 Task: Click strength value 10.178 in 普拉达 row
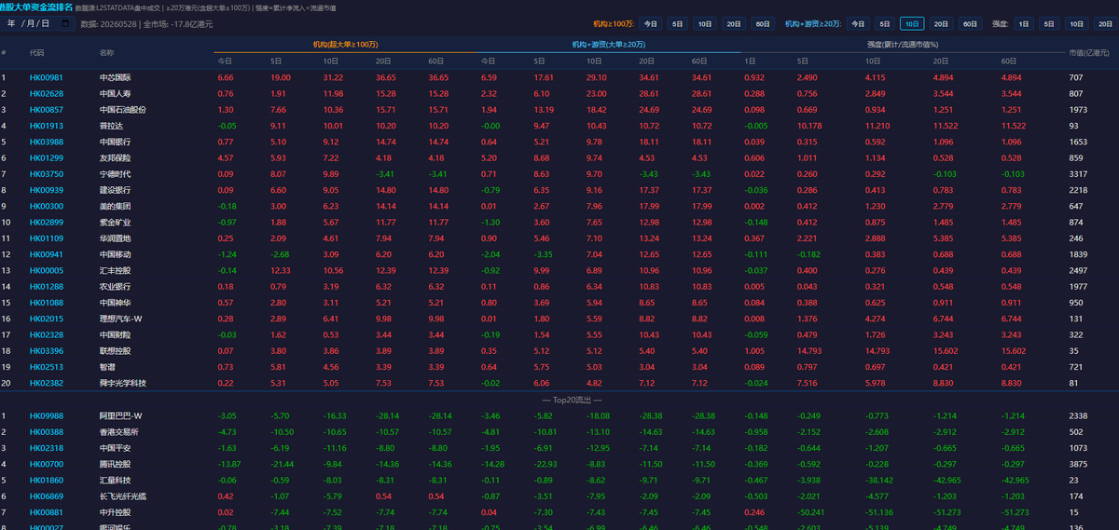click(x=809, y=125)
